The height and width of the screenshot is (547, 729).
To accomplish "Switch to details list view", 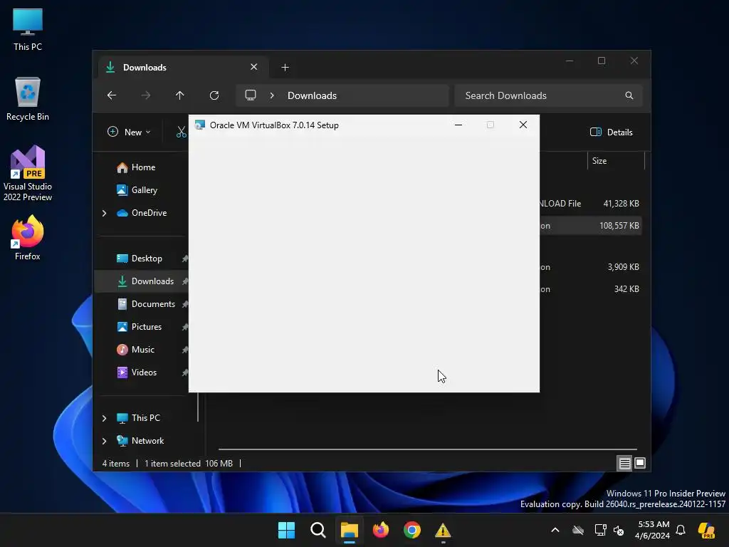I will tap(624, 463).
